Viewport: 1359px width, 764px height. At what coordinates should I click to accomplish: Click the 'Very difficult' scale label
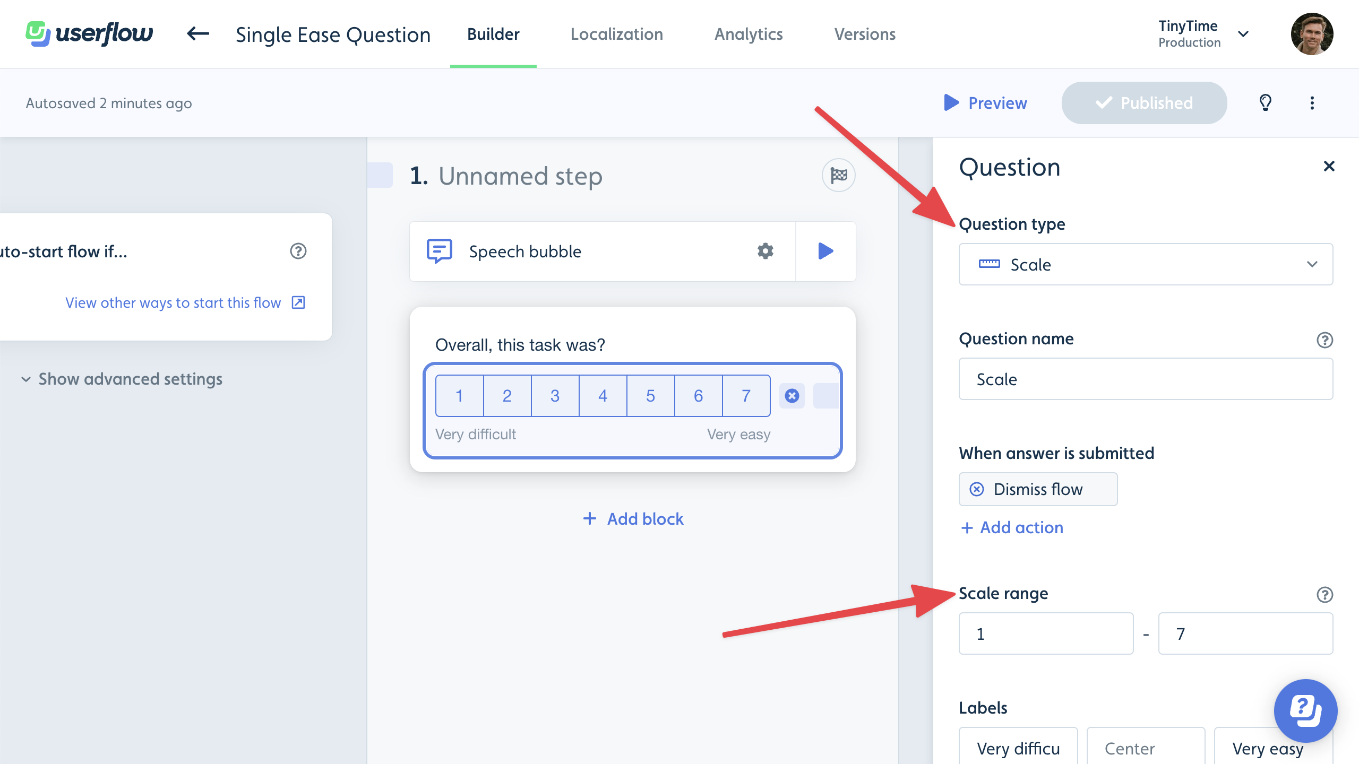click(x=476, y=434)
